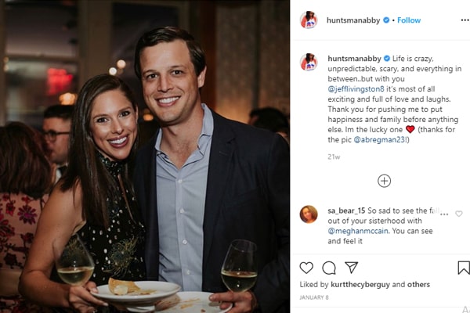The width and height of the screenshot is (470, 313).
Task: Open huntsmanabby username in header
Action: [353, 20]
